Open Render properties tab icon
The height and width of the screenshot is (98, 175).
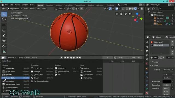(147, 47)
